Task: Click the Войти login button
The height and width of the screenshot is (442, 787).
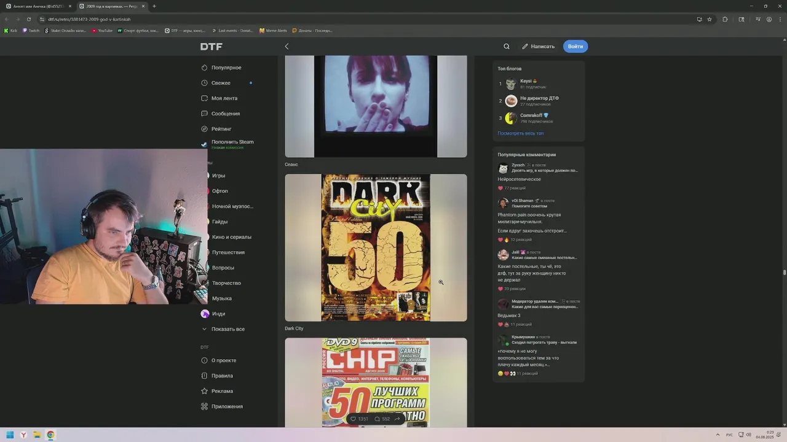Action: [575, 46]
